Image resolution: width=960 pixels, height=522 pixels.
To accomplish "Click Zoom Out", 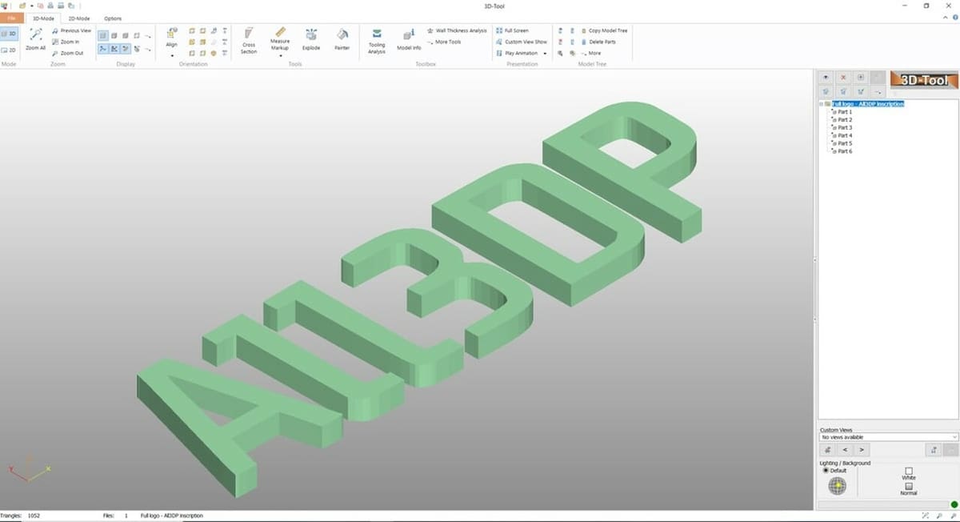I will [67, 53].
